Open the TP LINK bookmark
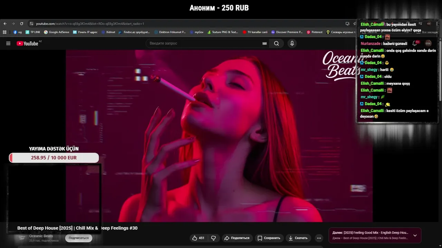 [33, 32]
